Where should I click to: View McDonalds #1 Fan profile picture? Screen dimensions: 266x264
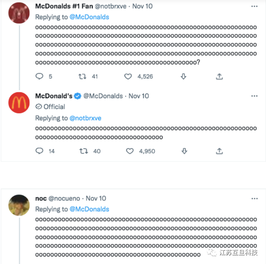(x=19, y=13)
